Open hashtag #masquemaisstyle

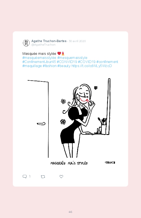coord(72,58)
